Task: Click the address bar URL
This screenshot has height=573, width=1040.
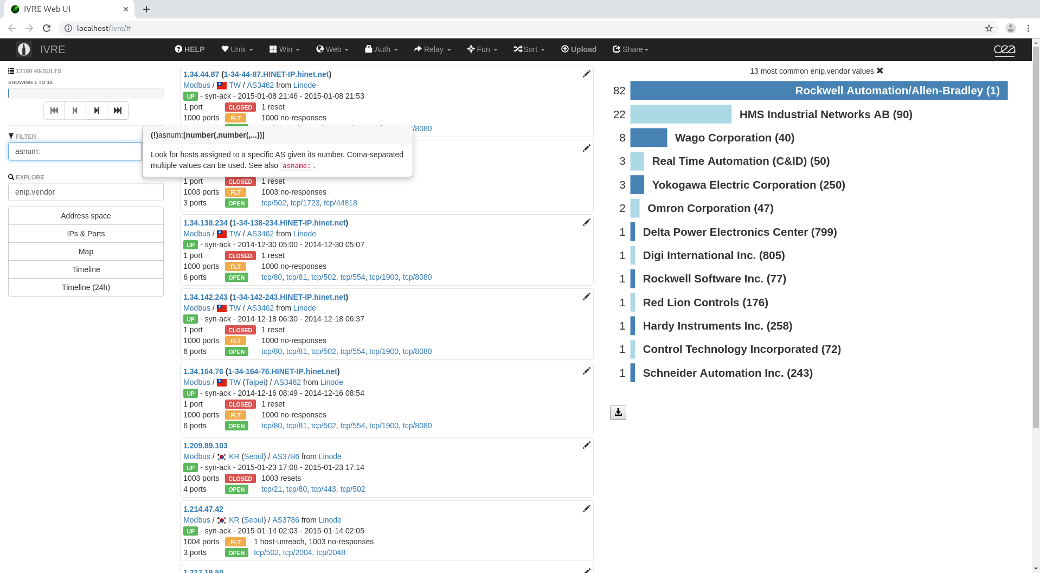Action: [104, 28]
